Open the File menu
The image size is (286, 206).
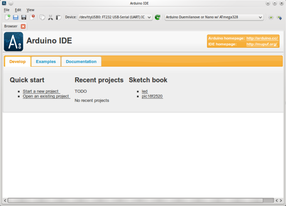7,10
